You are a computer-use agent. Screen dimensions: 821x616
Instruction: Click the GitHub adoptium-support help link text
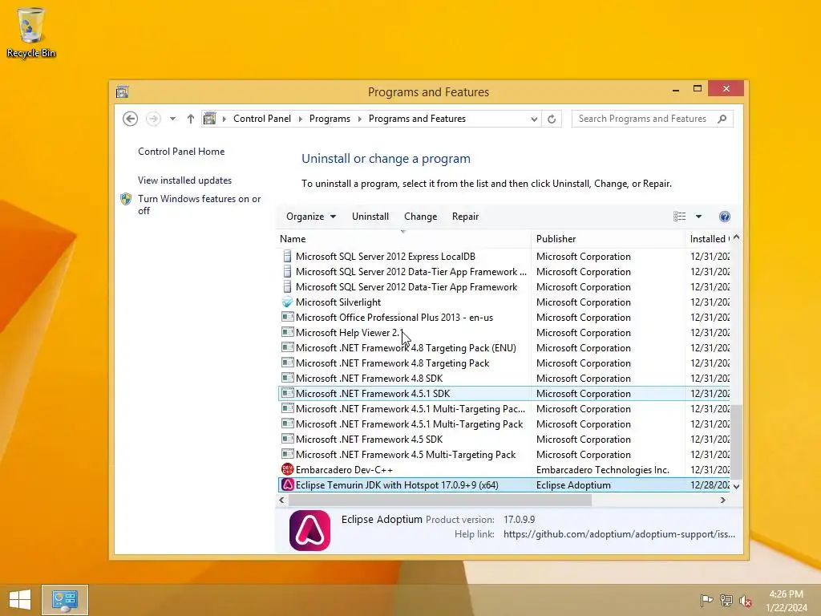(x=619, y=534)
